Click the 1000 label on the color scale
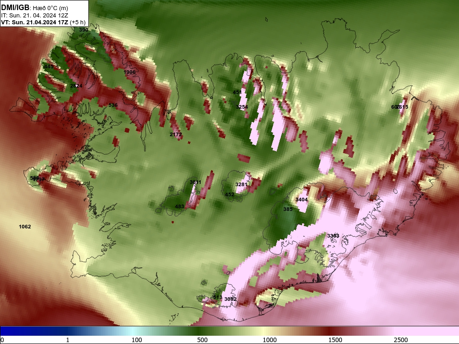Viewport: 459px width, 344px height. click(269, 340)
